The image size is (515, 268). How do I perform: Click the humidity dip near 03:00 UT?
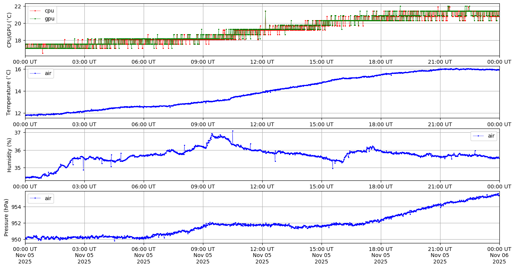83,169
